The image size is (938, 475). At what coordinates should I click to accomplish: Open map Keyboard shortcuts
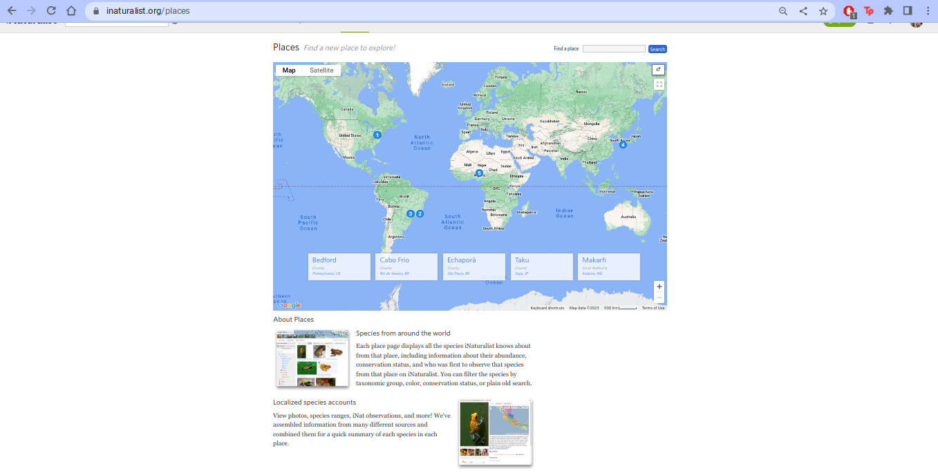point(547,308)
